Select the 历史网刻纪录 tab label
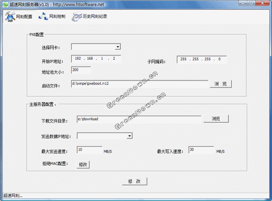Screen dimensions: 272x201 pyautogui.click(x=95, y=16)
